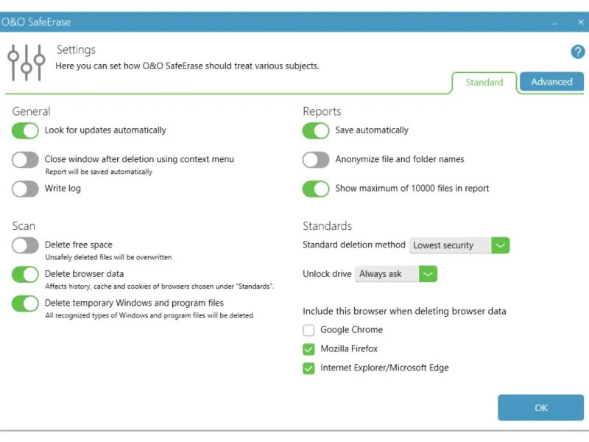Enable Close window after deletion switch
Viewport: 589px width, 442px height.
(x=25, y=159)
